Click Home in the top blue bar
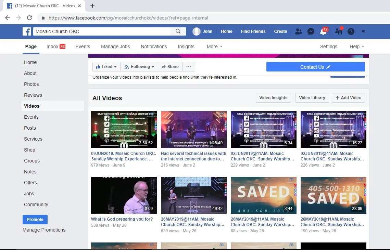This screenshot has height=250, width=390. [227, 31]
